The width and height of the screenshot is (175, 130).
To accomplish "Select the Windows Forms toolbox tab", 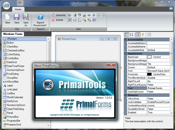I will pyautogui.click(x=13, y=34).
